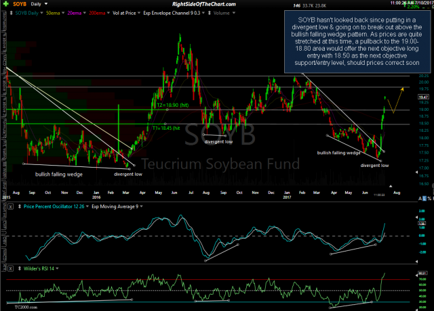The width and height of the screenshot is (434, 311).
Task: Click the 2017 year label on time axis
Action: tap(287, 197)
